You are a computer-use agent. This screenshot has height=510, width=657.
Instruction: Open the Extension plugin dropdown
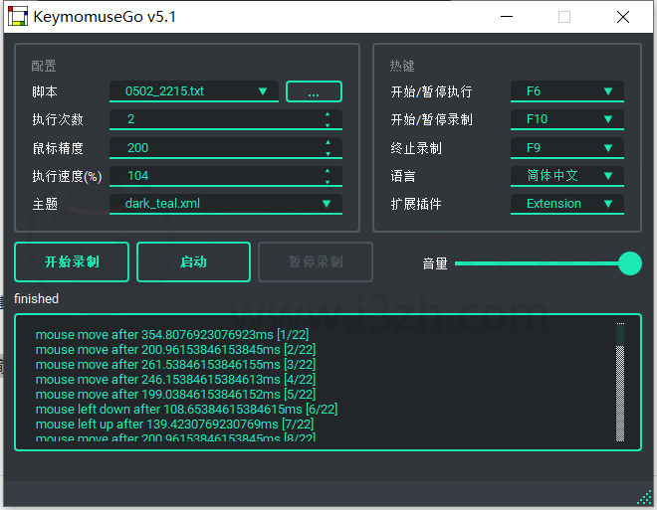pyautogui.click(x=567, y=204)
